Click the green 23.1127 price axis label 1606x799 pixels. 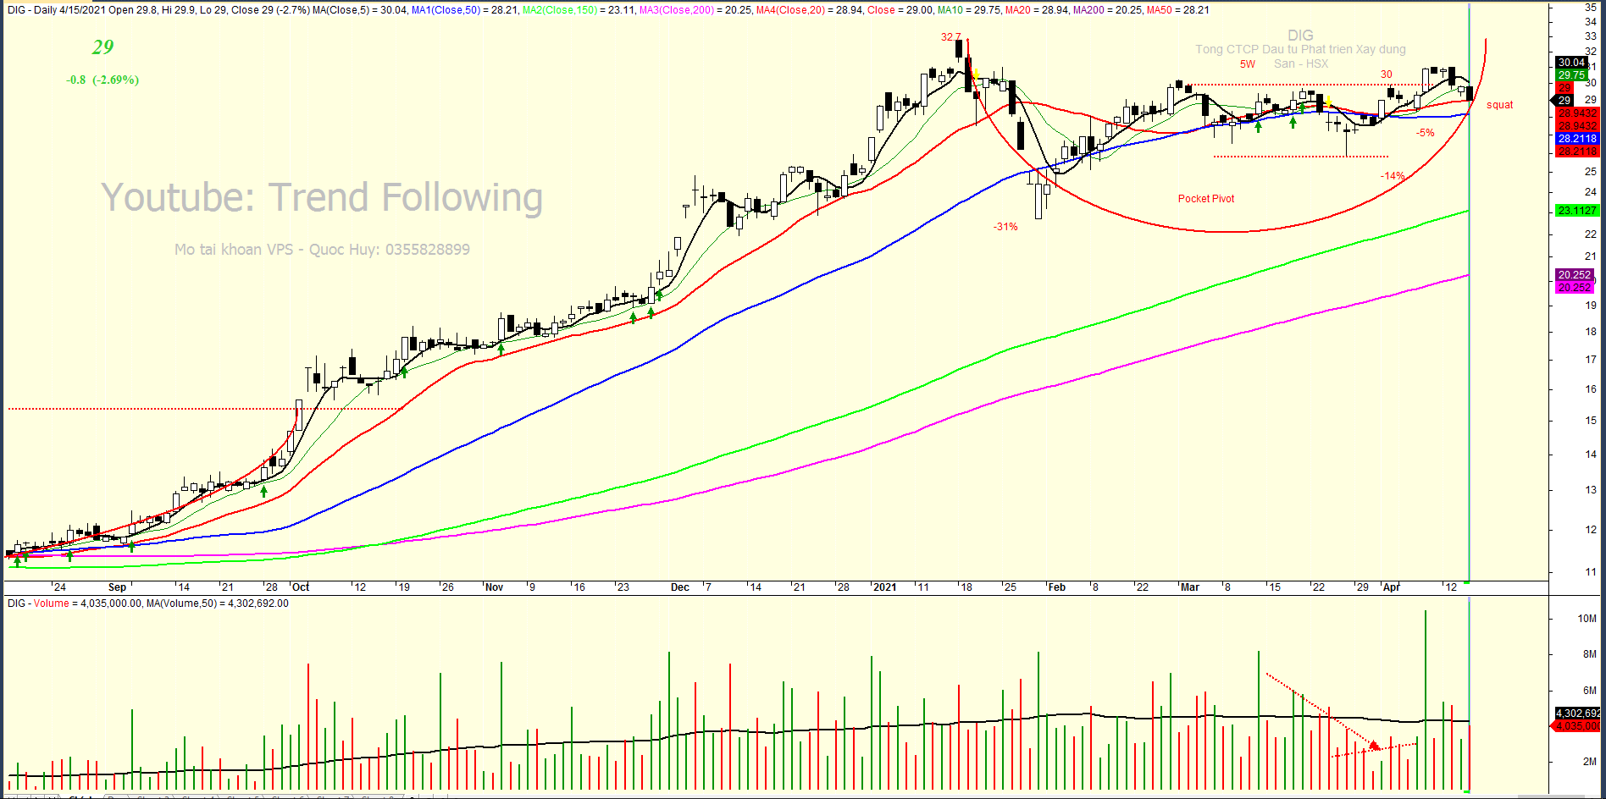tap(1576, 210)
